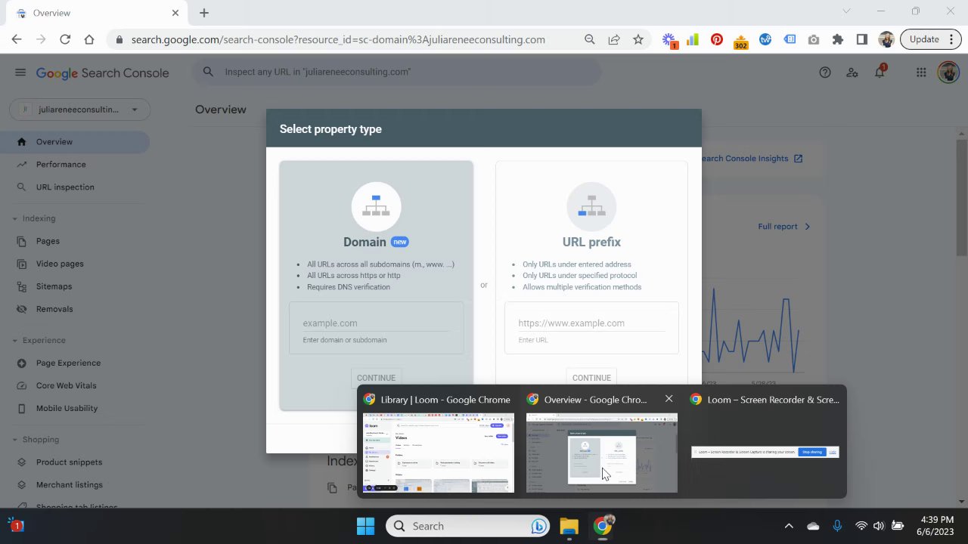Click the Chrome back arrow
Image resolution: width=968 pixels, height=544 pixels.
17,39
